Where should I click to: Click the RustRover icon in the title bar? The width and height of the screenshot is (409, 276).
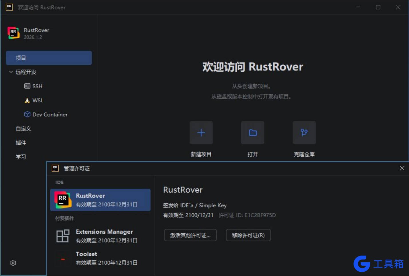pos(9,7)
